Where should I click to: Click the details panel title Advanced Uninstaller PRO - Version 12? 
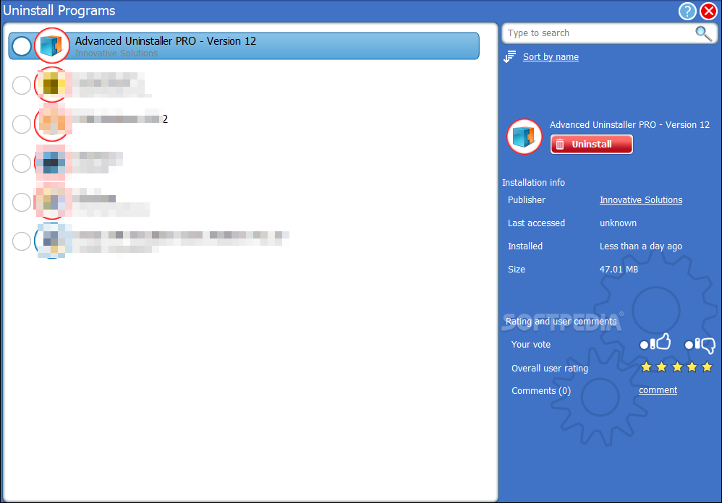(x=629, y=124)
